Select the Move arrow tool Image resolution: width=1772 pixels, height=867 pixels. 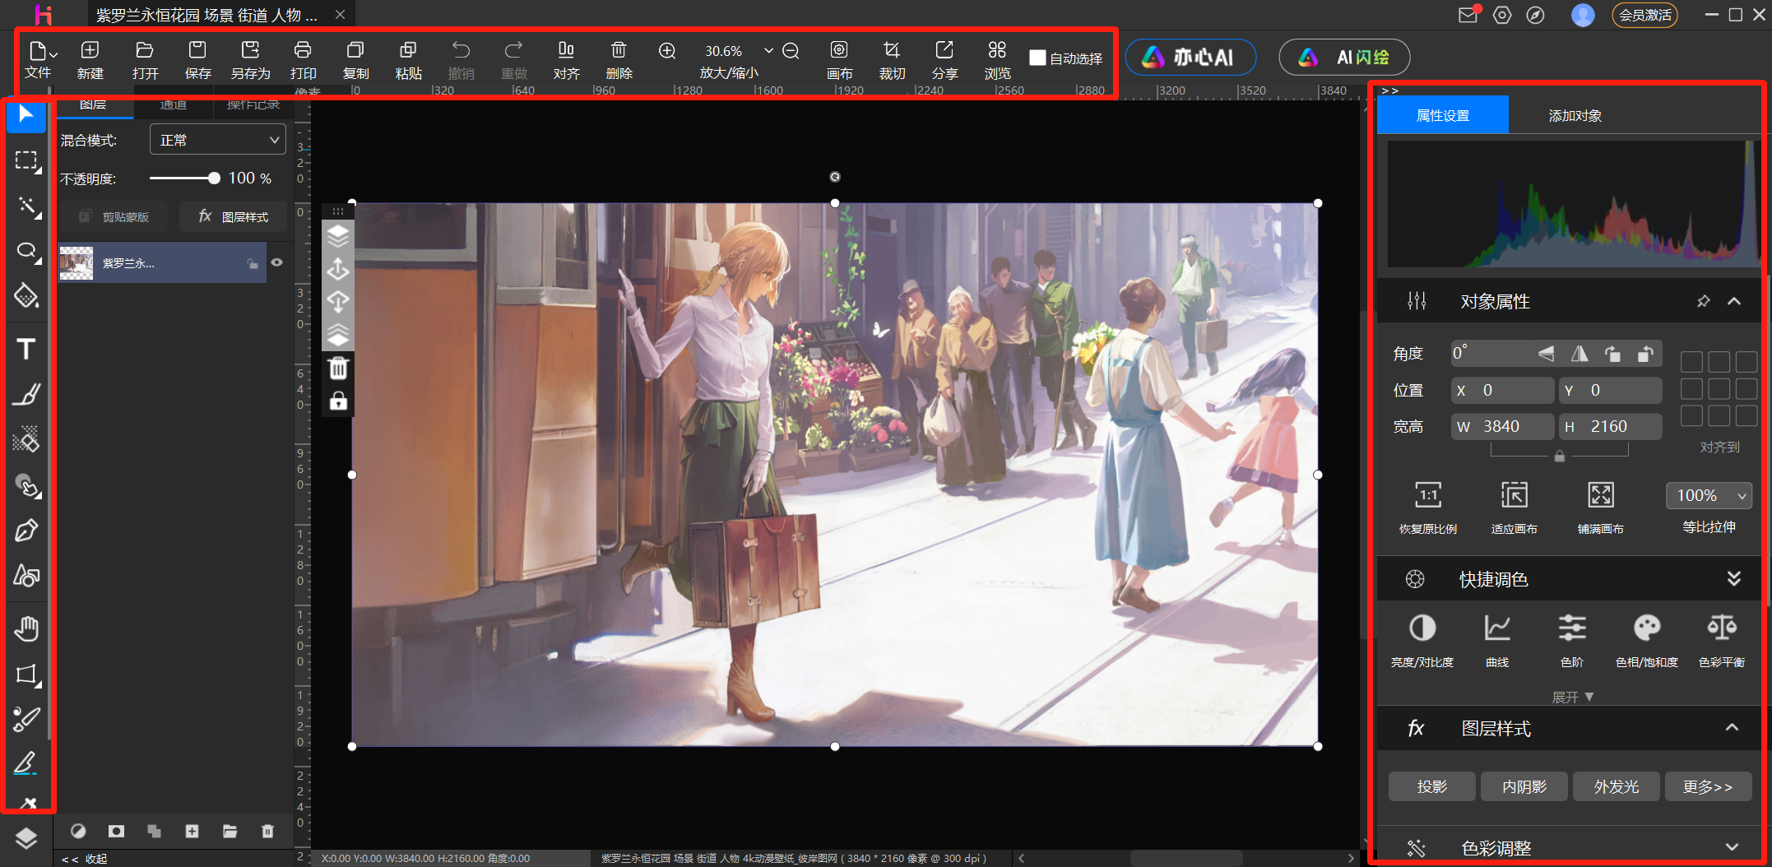pyautogui.click(x=26, y=114)
